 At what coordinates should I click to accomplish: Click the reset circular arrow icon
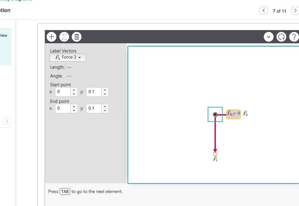point(281,36)
